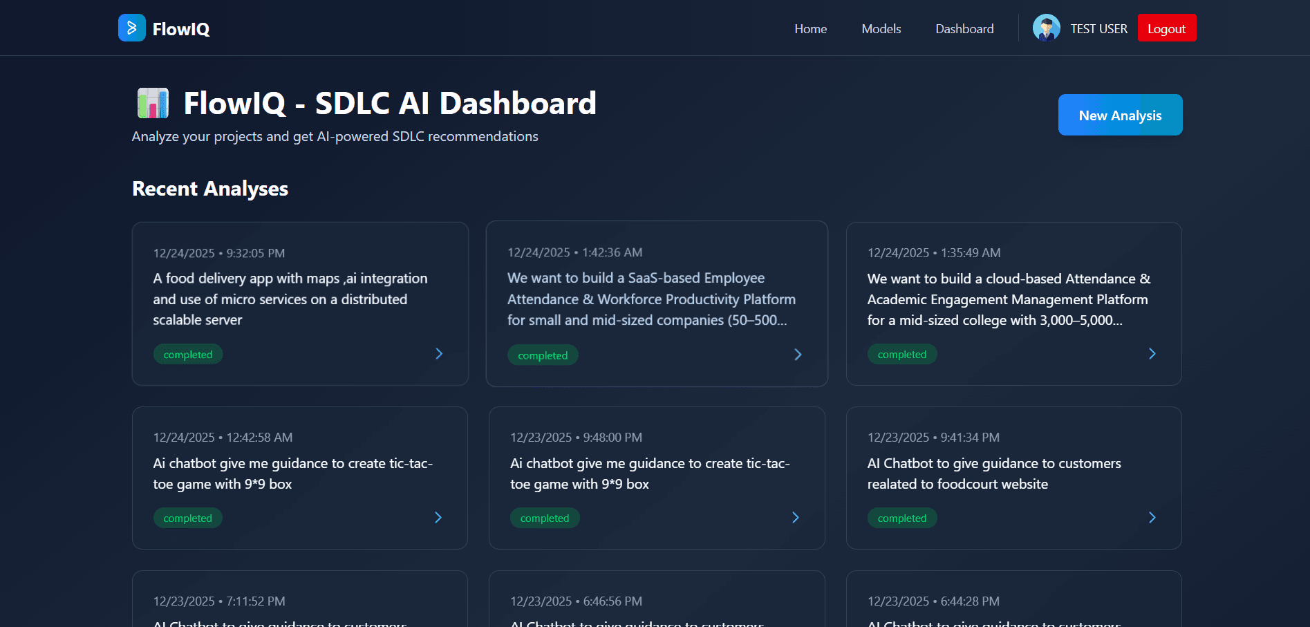The height and width of the screenshot is (627, 1310).
Task: Click the FlowIQ logo icon
Action: [132, 28]
